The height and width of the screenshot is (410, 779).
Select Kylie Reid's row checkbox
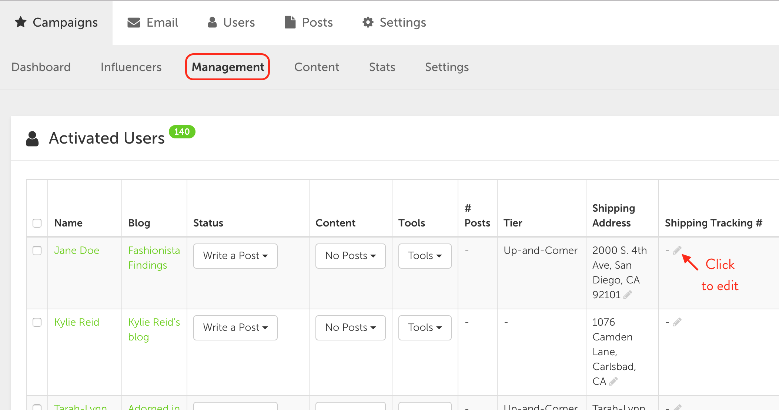[37, 322]
